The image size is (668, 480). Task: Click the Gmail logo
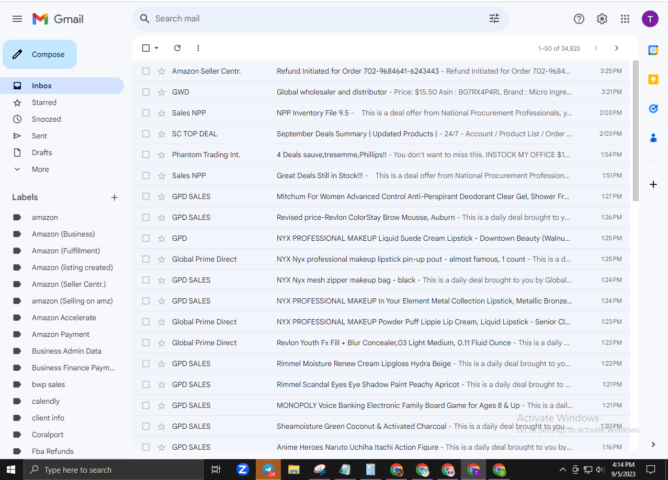[x=58, y=19]
